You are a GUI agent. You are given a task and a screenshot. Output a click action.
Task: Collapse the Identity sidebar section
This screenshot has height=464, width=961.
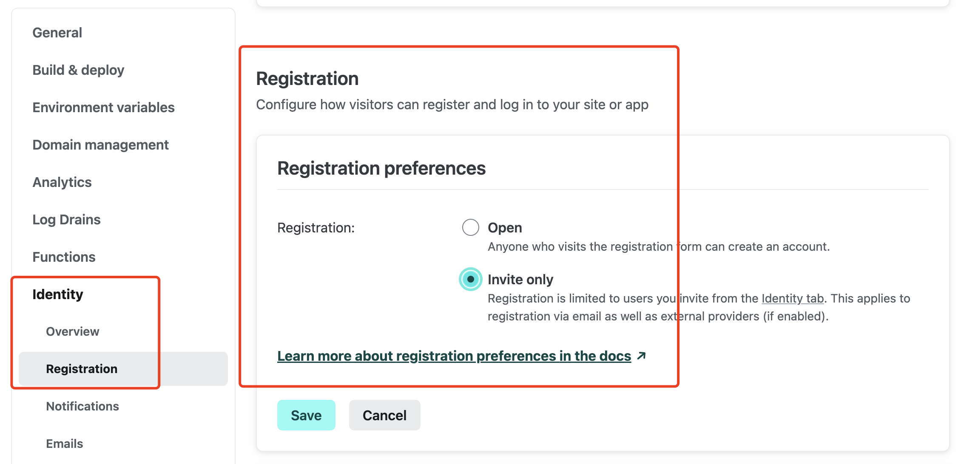[x=58, y=294]
